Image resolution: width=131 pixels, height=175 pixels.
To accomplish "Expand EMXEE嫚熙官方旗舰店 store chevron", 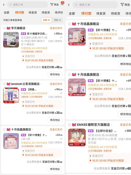I will pyautogui.click(x=111, y=125).
